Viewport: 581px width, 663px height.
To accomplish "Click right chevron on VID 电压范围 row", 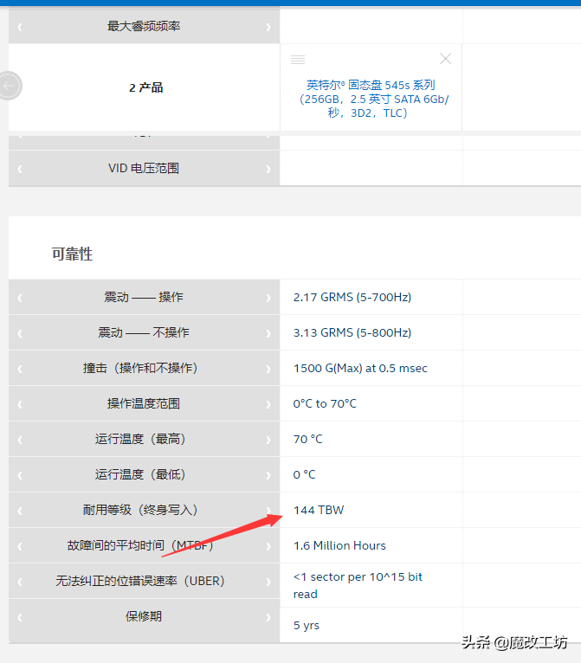I will [268, 169].
